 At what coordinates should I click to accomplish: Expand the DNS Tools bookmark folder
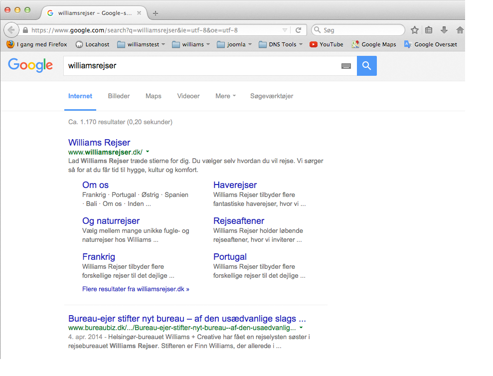(281, 44)
